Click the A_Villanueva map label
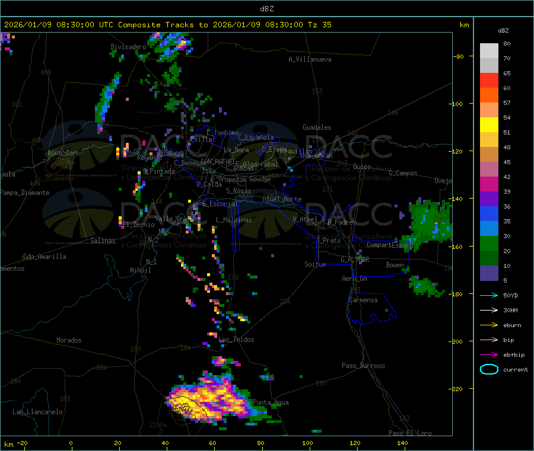The height and width of the screenshot is (451, 534). [310, 59]
